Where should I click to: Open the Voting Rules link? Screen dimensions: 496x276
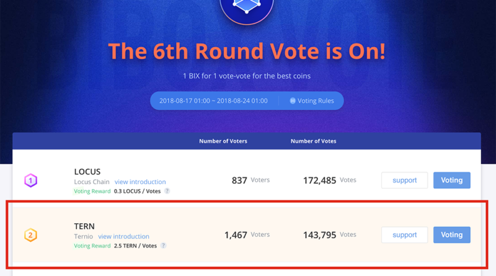pos(316,101)
